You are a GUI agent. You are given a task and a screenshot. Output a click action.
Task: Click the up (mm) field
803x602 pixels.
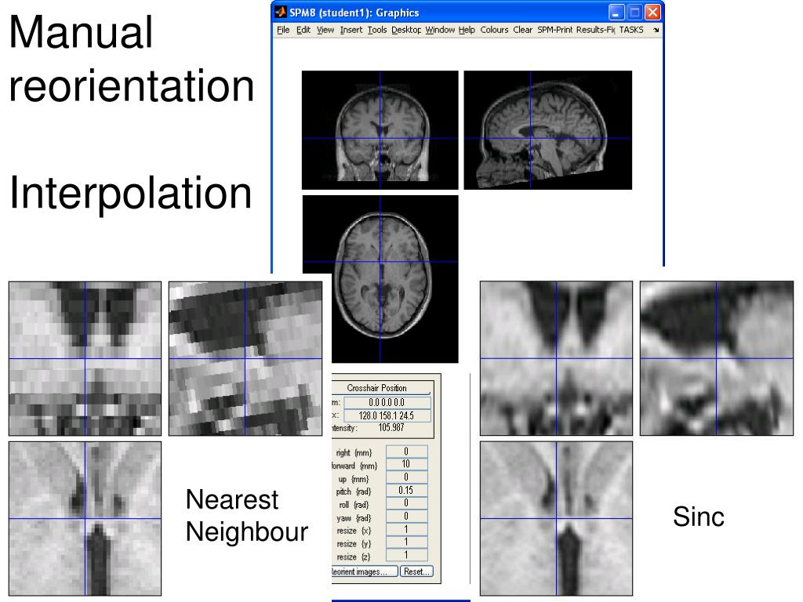(x=406, y=477)
